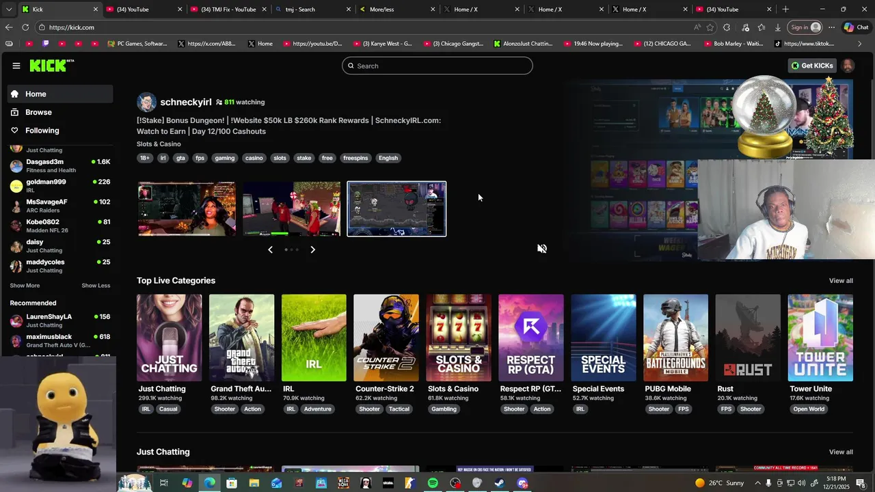
Task: Open MsSavageAF channel in sidebar
Action: click(x=60, y=206)
